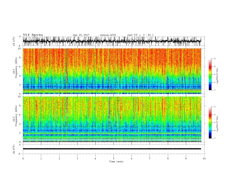Select the "start UT = 2 :30: 1" text
This screenshot has width=230, height=178.
point(140,35)
